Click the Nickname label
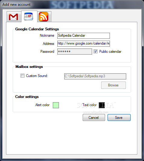The image size is (144, 161). [x=47, y=35]
